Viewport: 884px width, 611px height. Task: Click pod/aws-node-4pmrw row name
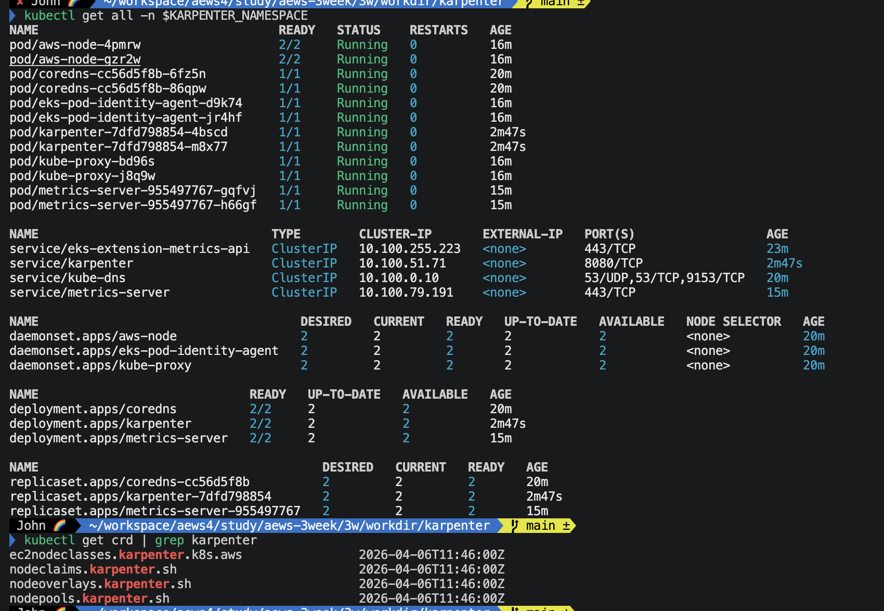[x=75, y=45]
